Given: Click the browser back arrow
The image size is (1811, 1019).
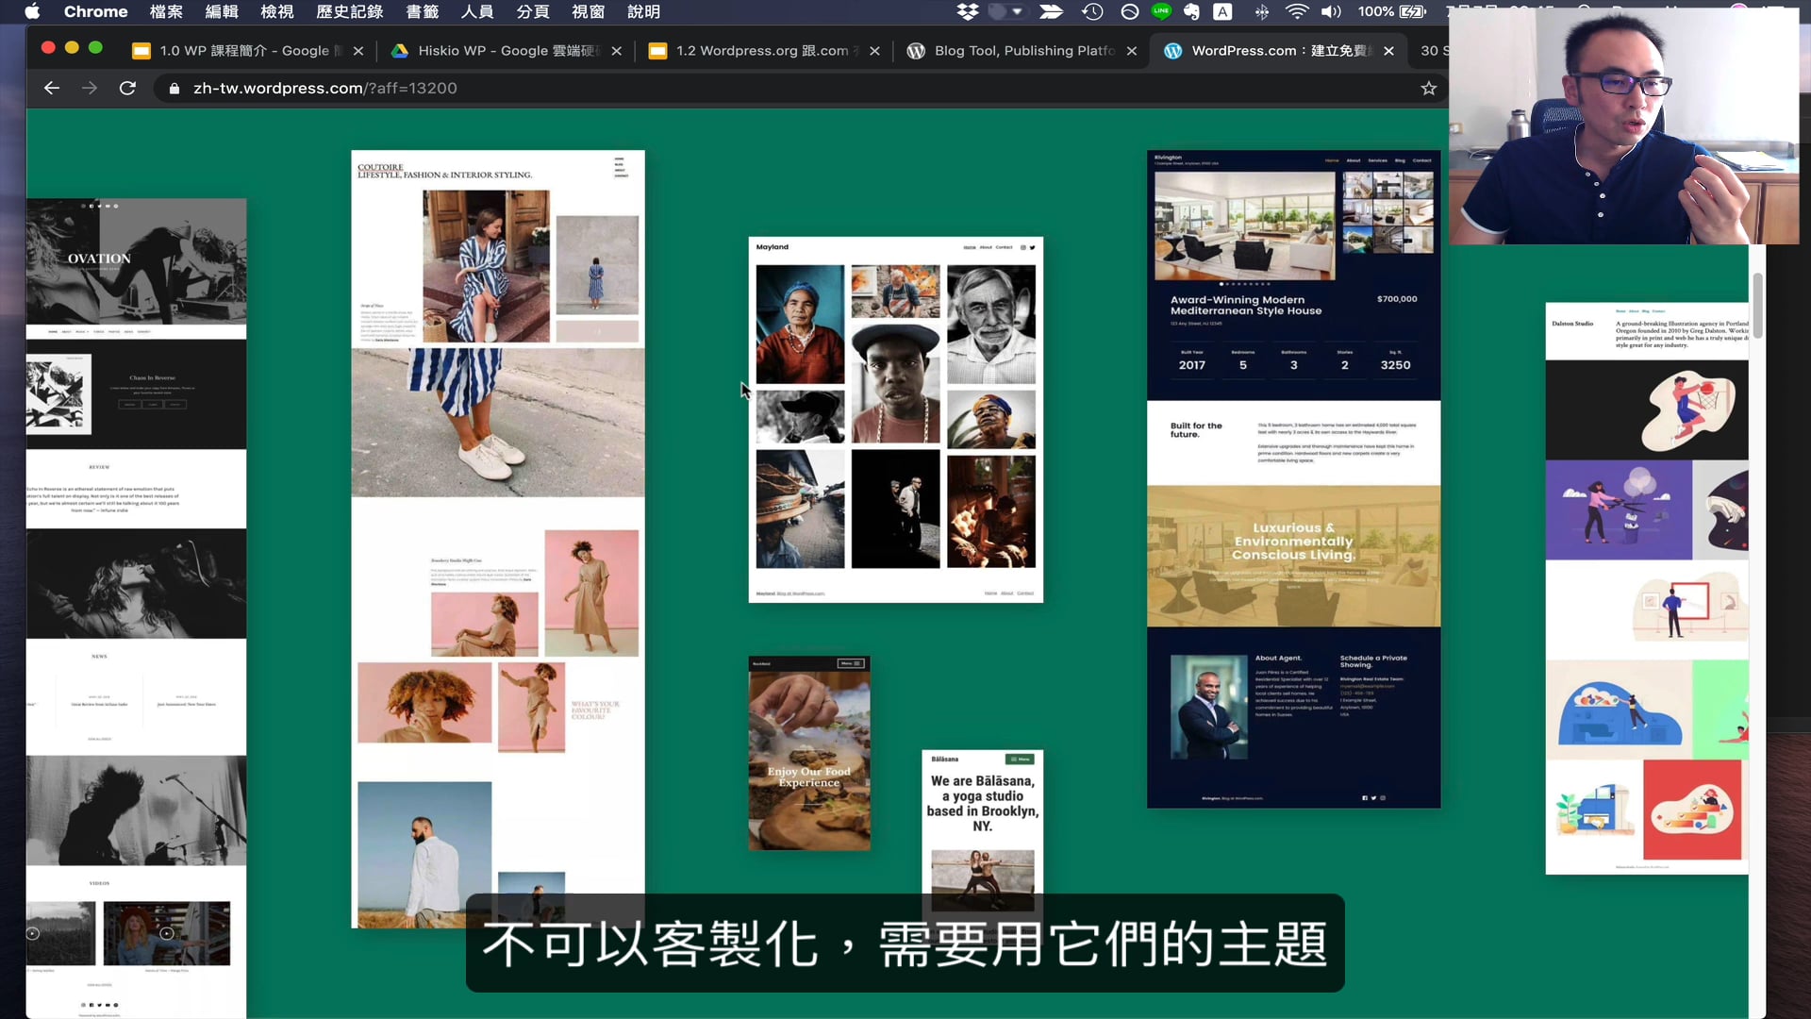Looking at the screenshot, I should point(52,88).
